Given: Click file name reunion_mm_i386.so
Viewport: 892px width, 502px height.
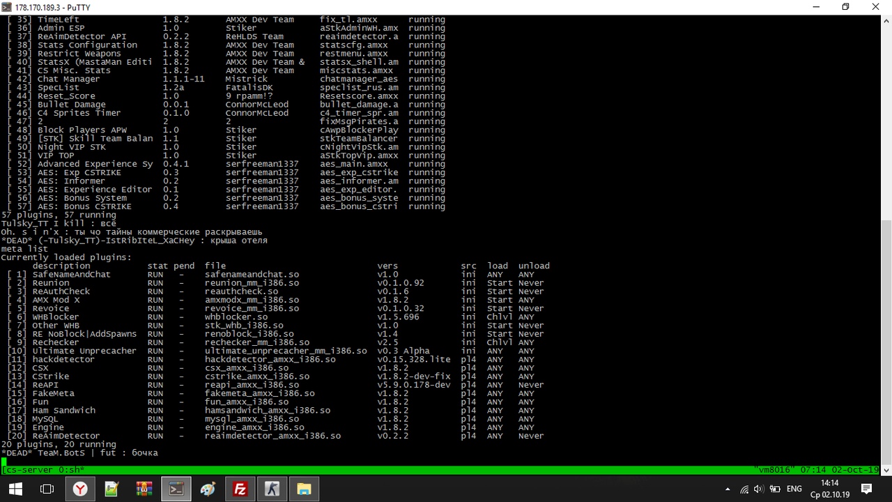Looking at the screenshot, I should click(252, 283).
